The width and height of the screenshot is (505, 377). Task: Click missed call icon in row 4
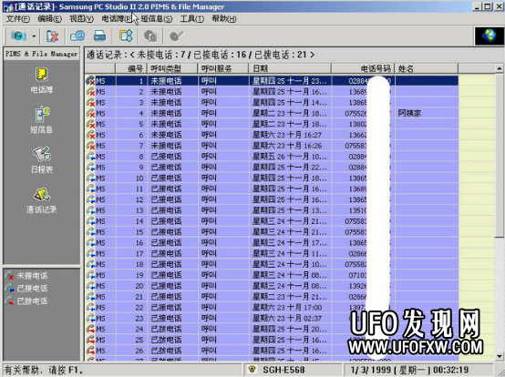click(90, 113)
